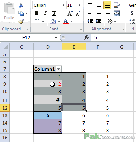Viewport: 136px width, 142px height.
Task: Click the Insert Function fx icon
Action: pyautogui.click(x=86, y=37)
